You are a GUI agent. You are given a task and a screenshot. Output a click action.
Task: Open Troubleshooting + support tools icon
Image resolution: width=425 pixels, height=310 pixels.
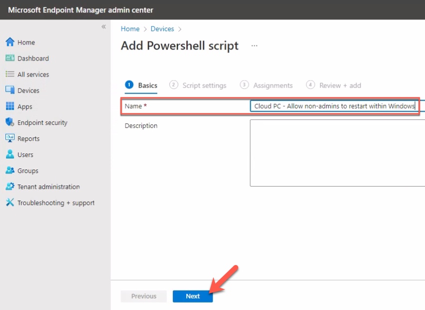pos(10,202)
